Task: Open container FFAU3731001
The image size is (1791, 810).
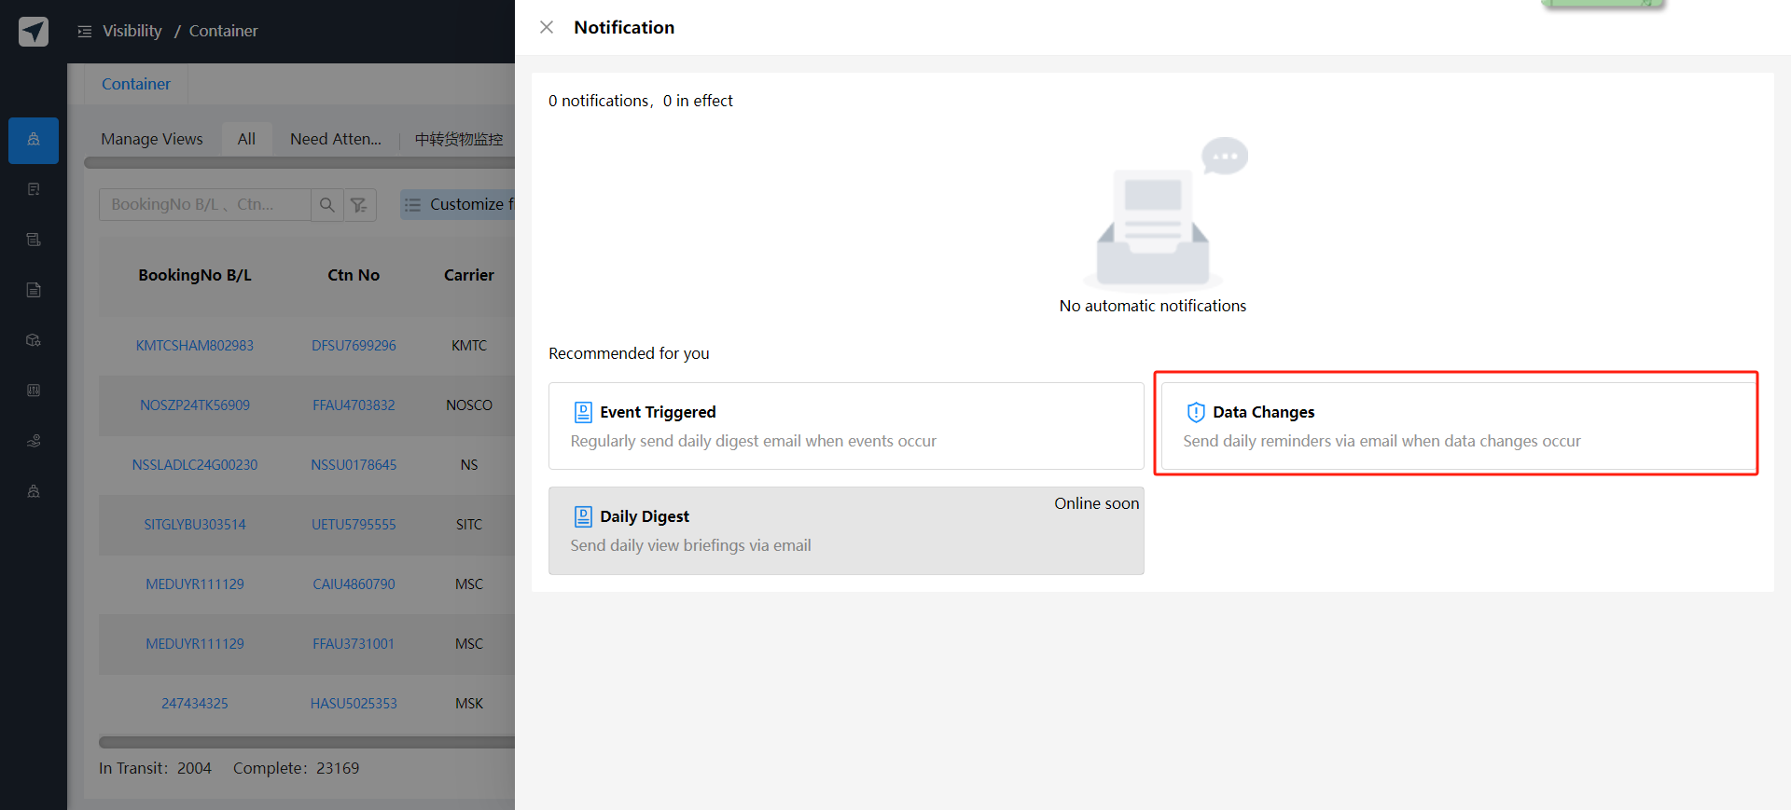Action: (354, 644)
